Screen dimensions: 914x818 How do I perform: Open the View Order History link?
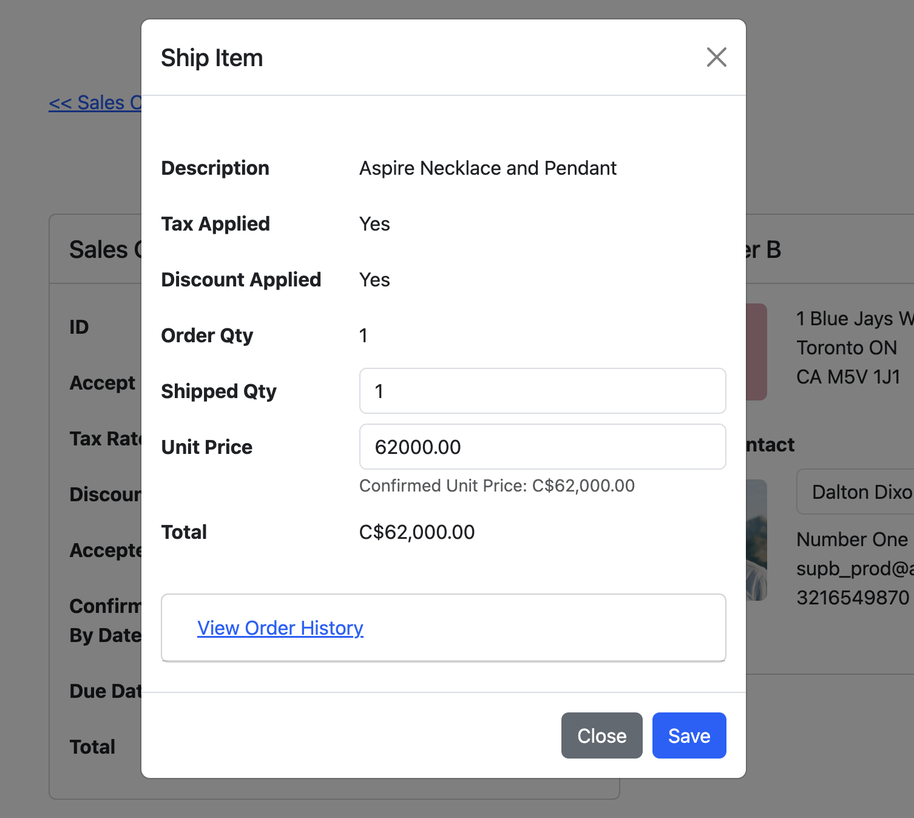280,628
